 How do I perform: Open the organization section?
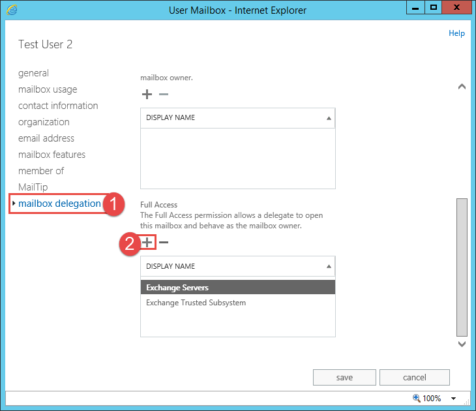pyautogui.click(x=44, y=122)
